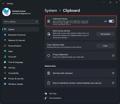Click the Get help chat bubble icon

pos(46,93)
